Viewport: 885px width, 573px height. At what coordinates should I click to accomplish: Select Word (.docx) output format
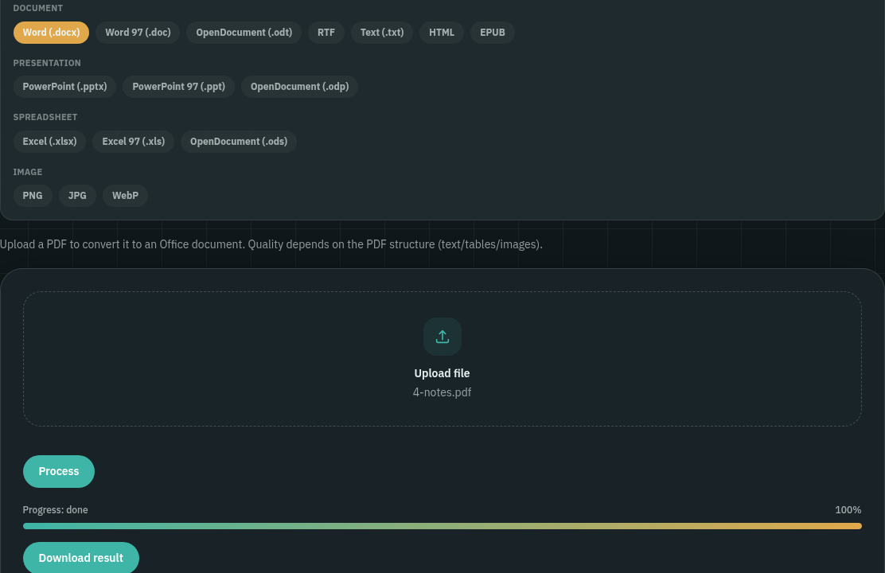(52, 33)
